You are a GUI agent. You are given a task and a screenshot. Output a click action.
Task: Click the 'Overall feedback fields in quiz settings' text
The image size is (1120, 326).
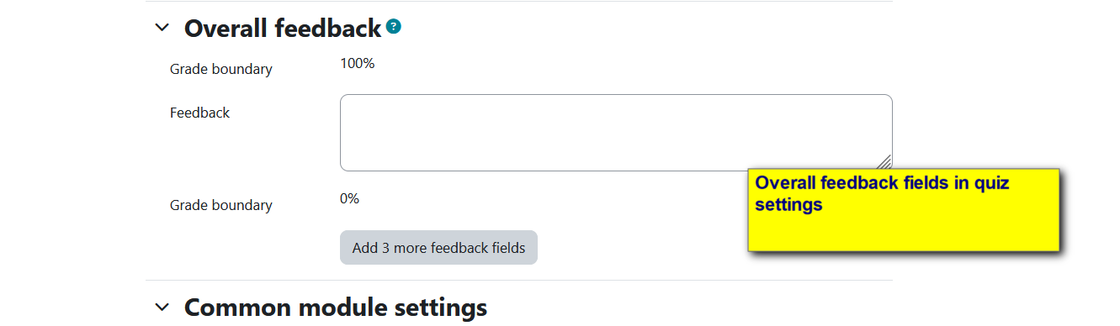(x=882, y=193)
